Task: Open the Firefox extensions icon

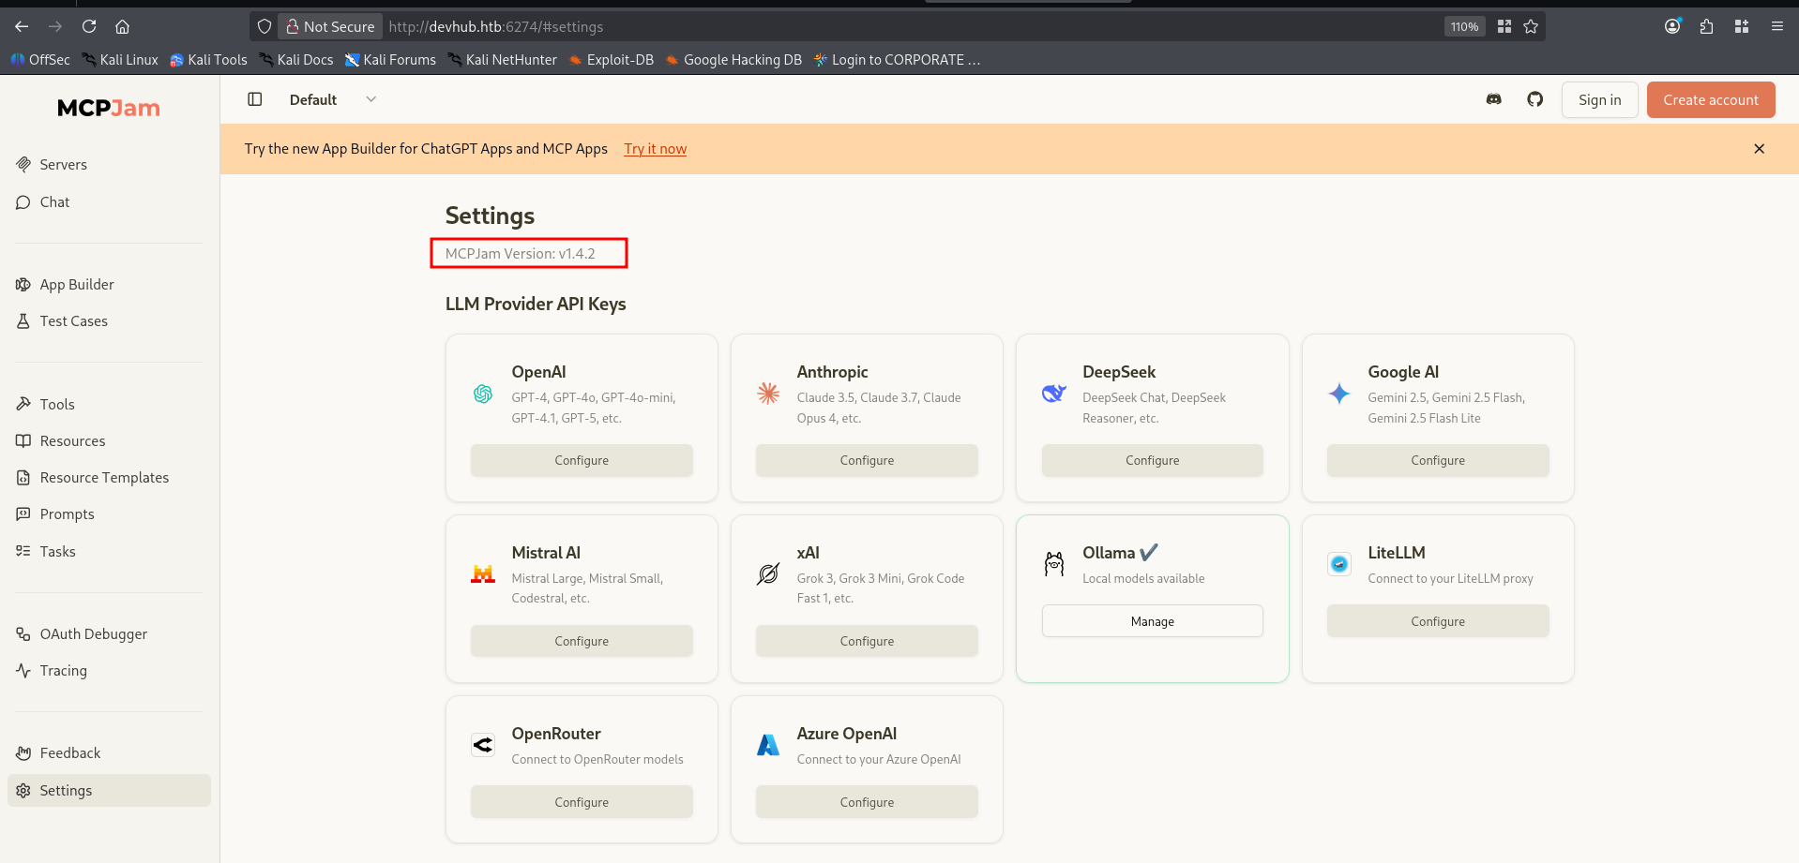Action: tap(1706, 26)
